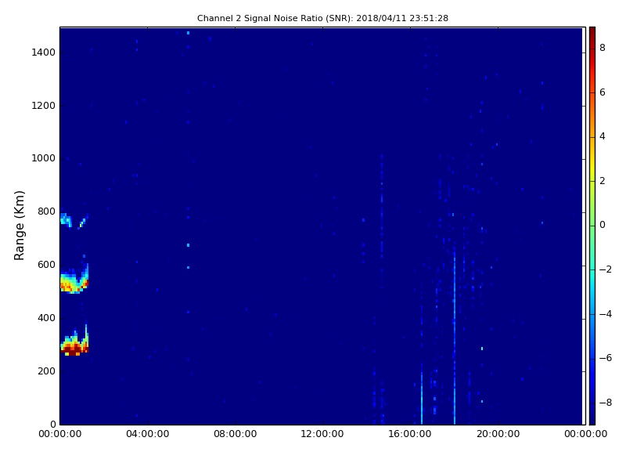Click the 'Range (Km)' y-axis label
The height and width of the screenshot is (470, 626).
(x=19, y=226)
